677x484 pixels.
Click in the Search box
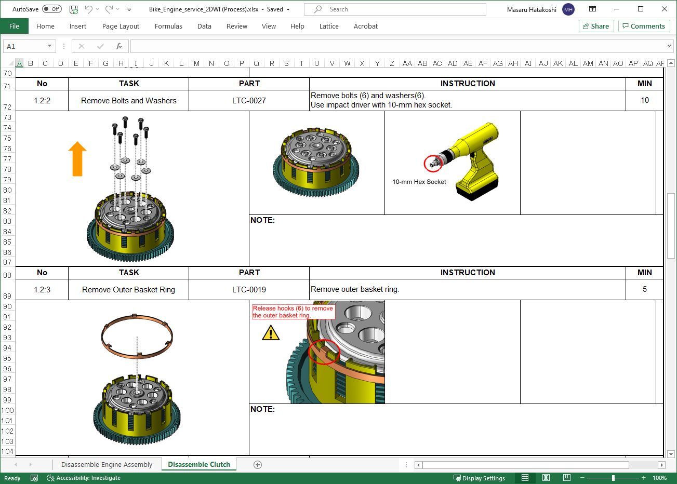coord(395,9)
